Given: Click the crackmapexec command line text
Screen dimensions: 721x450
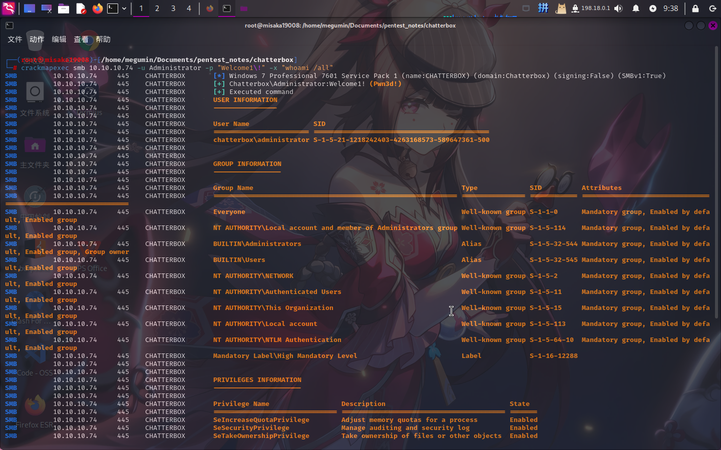Looking at the screenshot, I should pos(177,68).
